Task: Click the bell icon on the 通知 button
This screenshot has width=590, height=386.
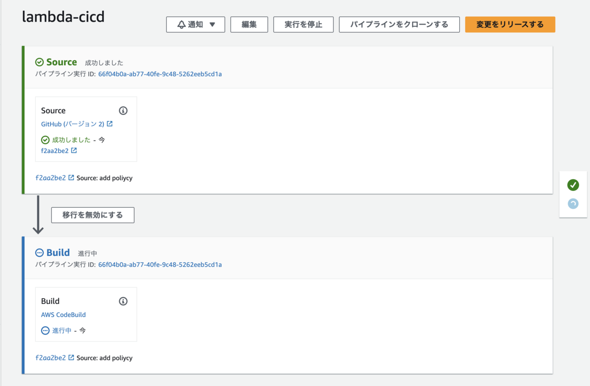Action: [x=181, y=24]
